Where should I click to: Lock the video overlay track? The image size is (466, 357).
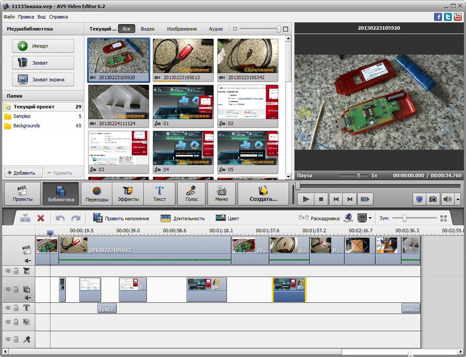click(x=16, y=289)
